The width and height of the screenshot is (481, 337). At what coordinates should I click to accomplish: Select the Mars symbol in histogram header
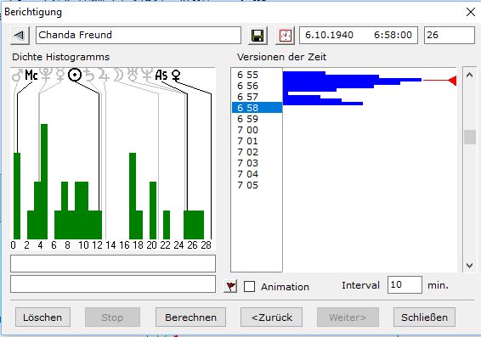point(17,76)
